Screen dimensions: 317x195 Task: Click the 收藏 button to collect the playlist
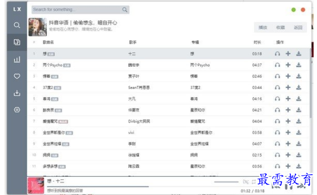[281, 28]
